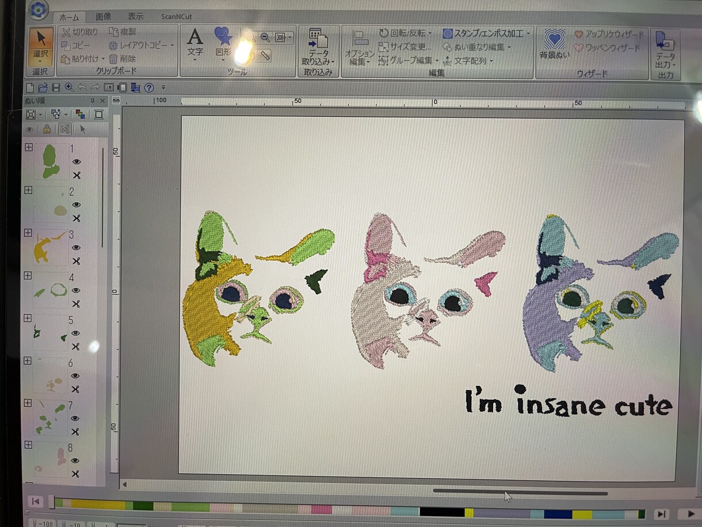Image resolution: width=702 pixels, height=527 pixels.
Task: Click 背景ぬい background stitch icon
Action: [555, 45]
